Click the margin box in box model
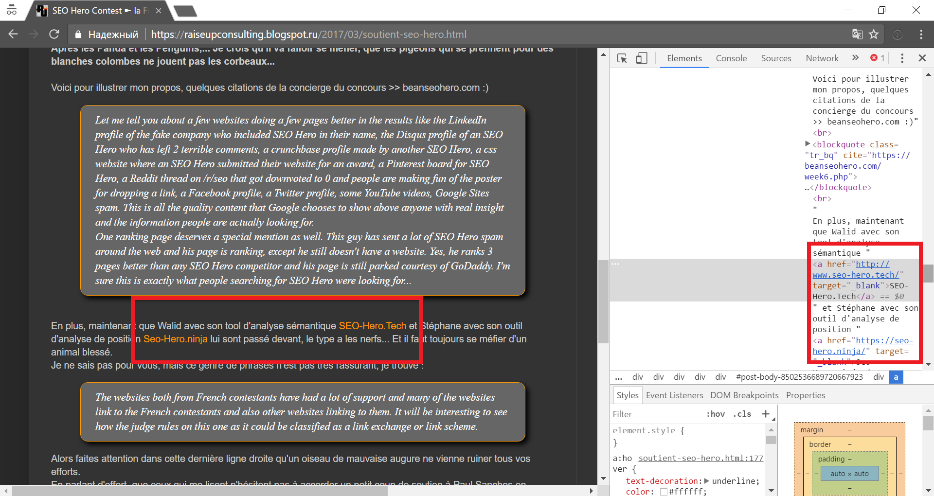The height and width of the screenshot is (496, 934). point(812,430)
